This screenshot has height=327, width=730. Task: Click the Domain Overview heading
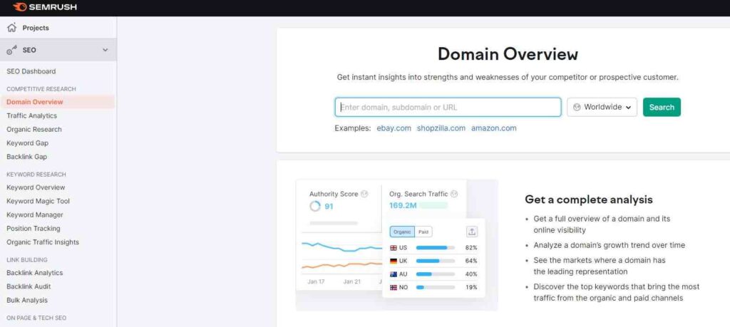508,54
